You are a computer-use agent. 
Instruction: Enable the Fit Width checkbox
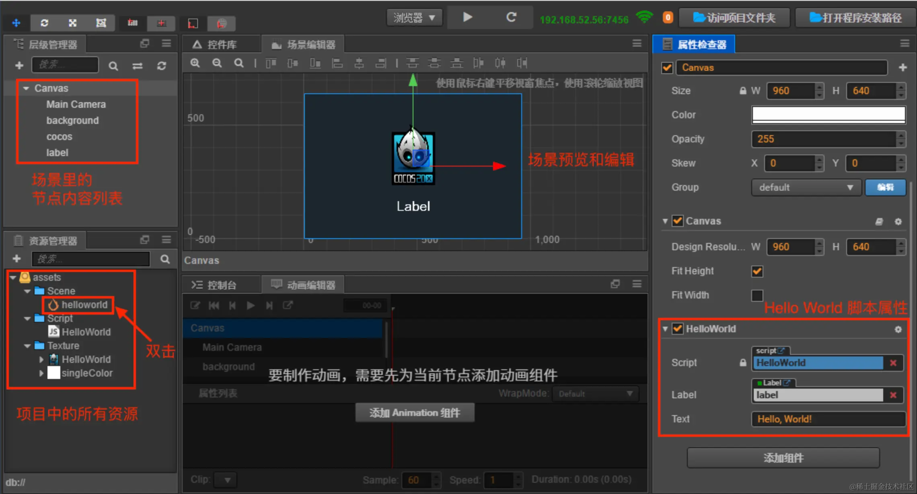click(x=757, y=295)
